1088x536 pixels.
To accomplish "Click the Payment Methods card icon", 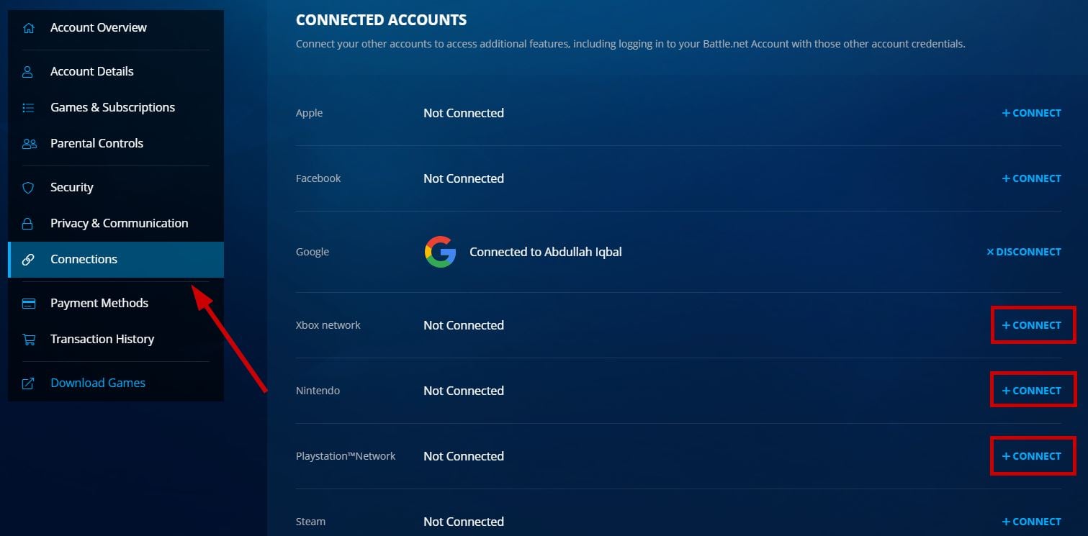I will pyautogui.click(x=29, y=304).
